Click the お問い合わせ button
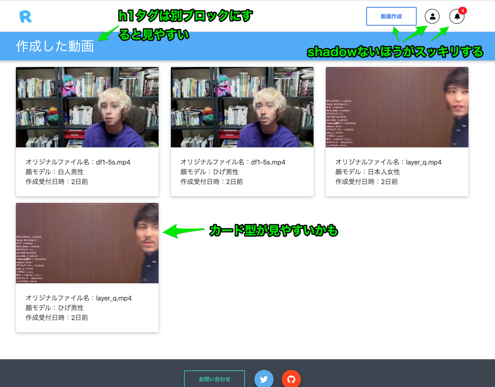The image size is (495, 387). pos(214,379)
